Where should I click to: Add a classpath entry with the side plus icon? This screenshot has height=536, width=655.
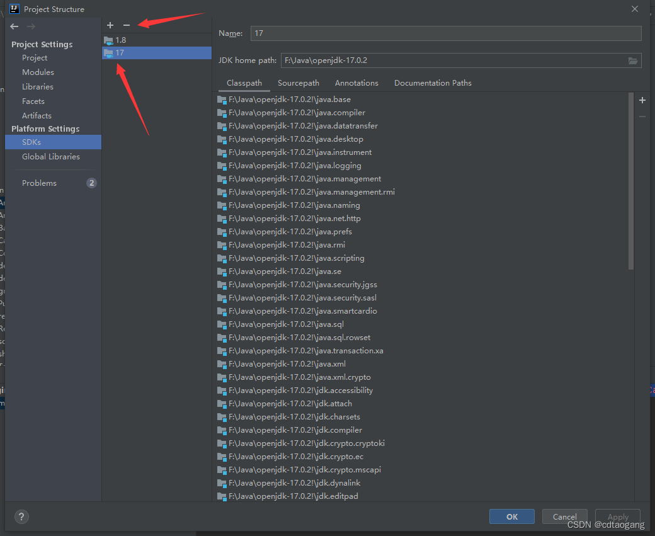[x=642, y=100]
